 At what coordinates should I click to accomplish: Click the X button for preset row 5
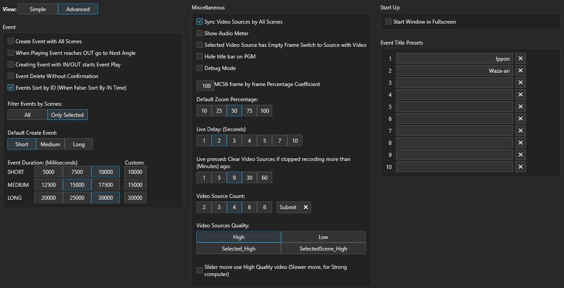coord(520,107)
